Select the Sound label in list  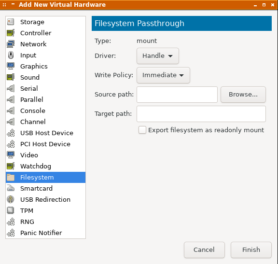tap(30, 77)
